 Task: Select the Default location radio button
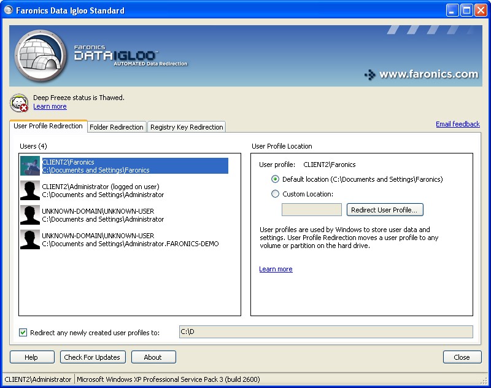click(275, 179)
